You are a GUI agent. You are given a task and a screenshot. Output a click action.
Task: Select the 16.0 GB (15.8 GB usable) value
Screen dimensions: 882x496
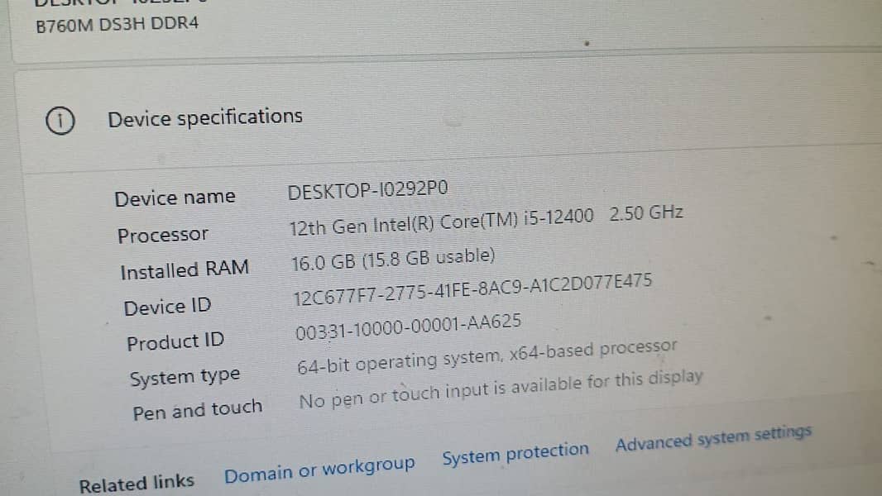393,259
